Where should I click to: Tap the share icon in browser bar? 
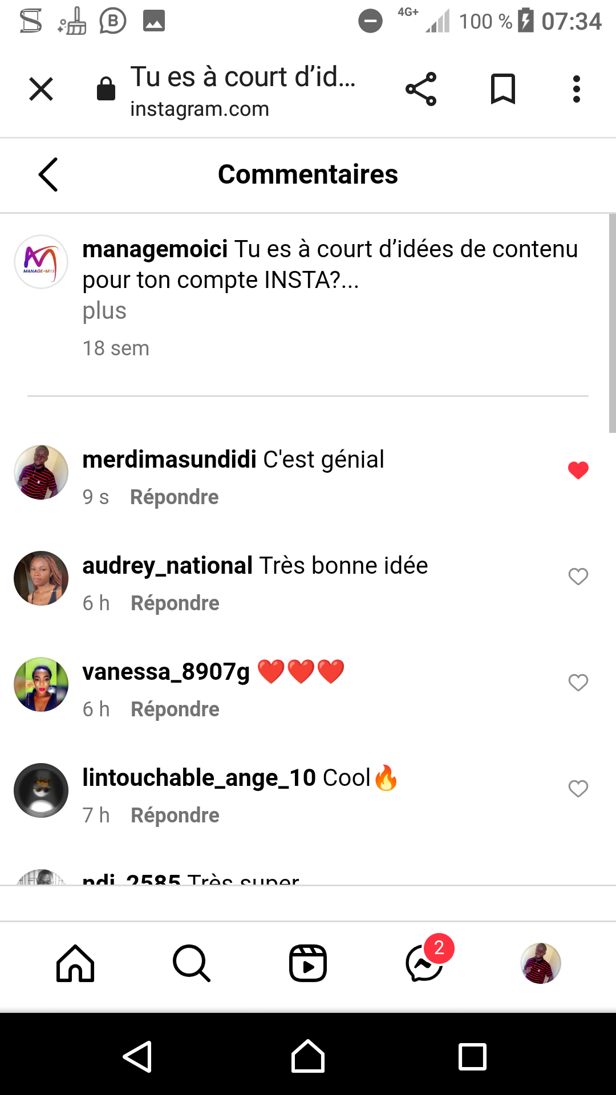point(421,90)
